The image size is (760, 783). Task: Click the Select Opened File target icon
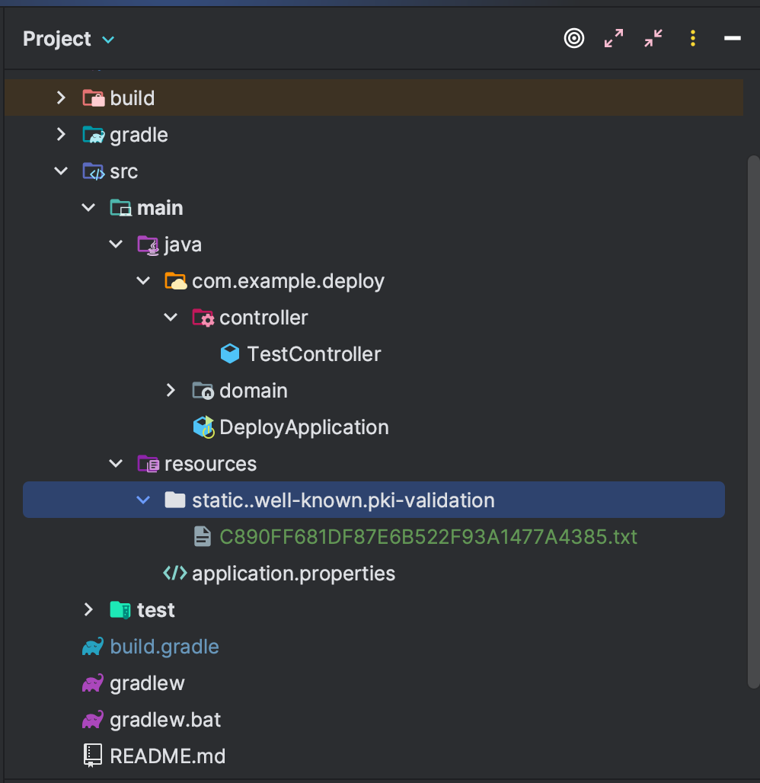(573, 38)
